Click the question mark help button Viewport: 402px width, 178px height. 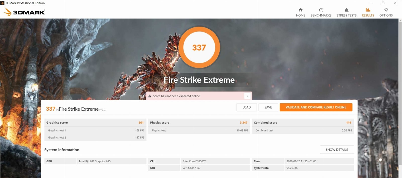(x=247, y=96)
